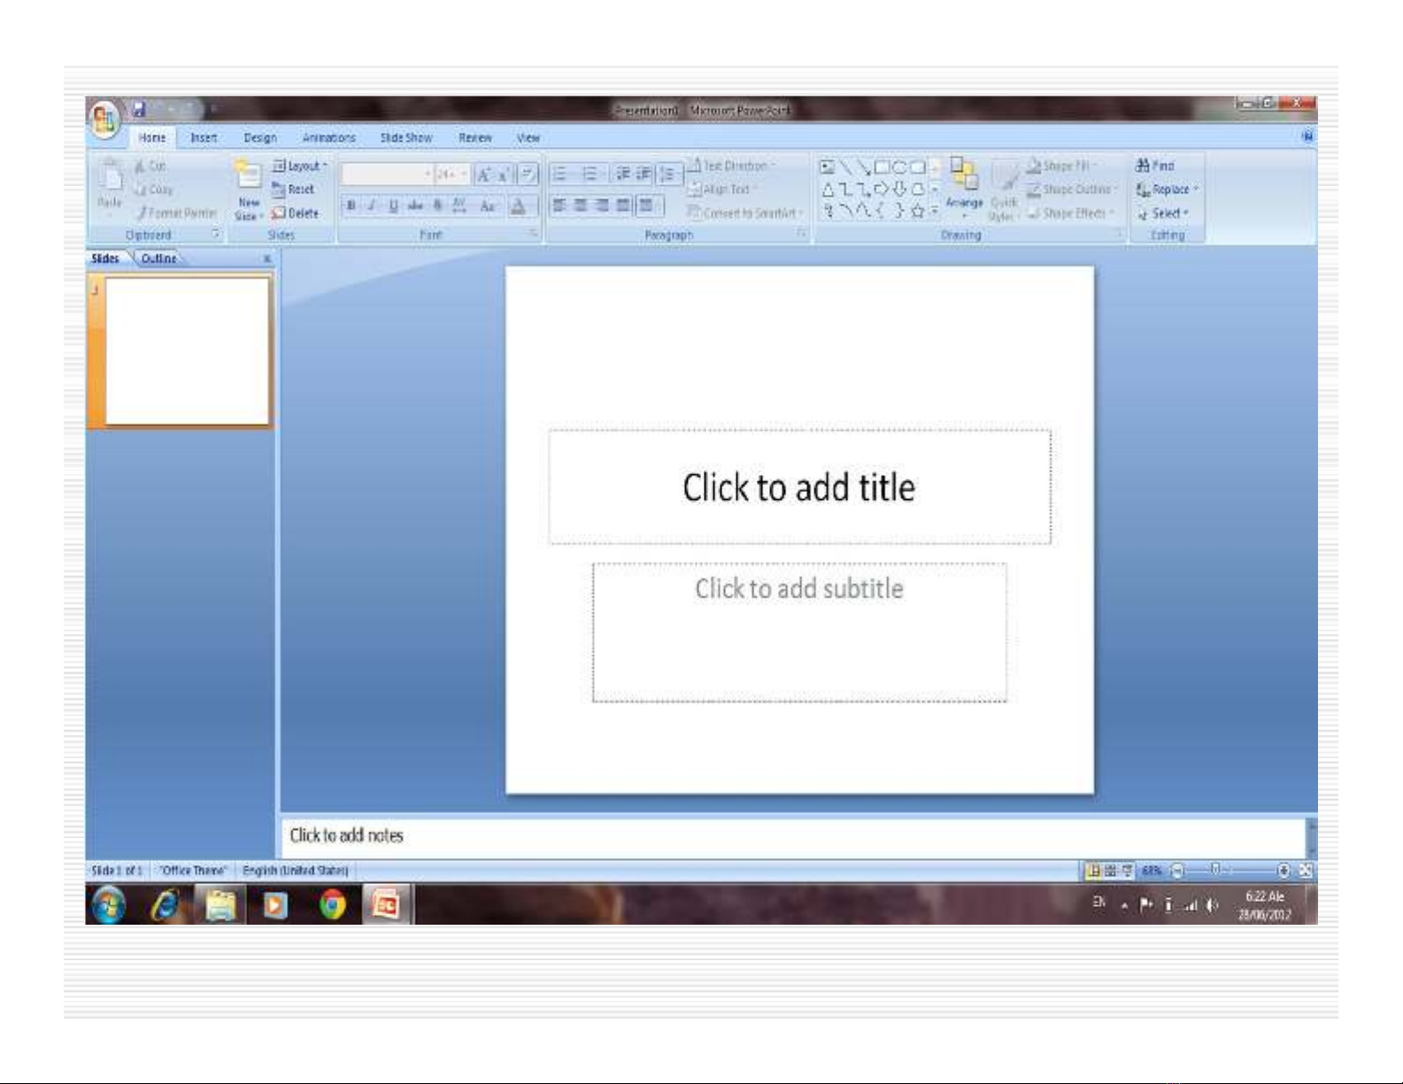Viewport: 1403px width, 1084px height.
Task: Click the Save icon in quick access toolbar
Action: point(139,110)
